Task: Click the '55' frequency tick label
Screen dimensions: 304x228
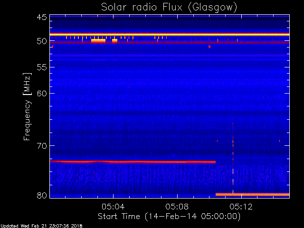Action: point(42,67)
